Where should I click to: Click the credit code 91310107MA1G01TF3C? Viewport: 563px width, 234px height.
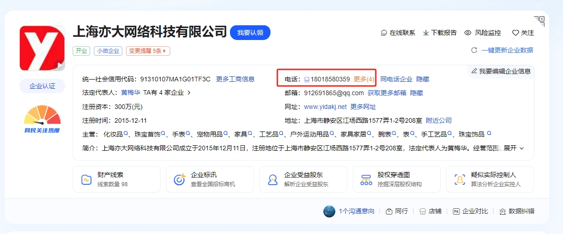pyautogui.click(x=175, y=79)
